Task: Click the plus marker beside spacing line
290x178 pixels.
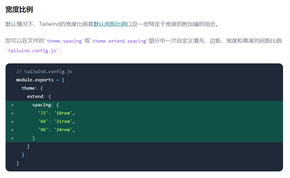Action: (12, 105)
